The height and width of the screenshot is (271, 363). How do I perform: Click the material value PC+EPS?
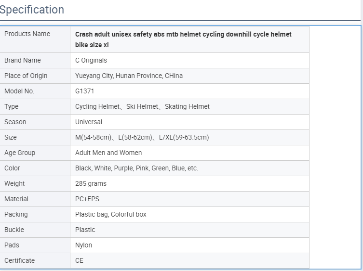[x=87, y=199]
